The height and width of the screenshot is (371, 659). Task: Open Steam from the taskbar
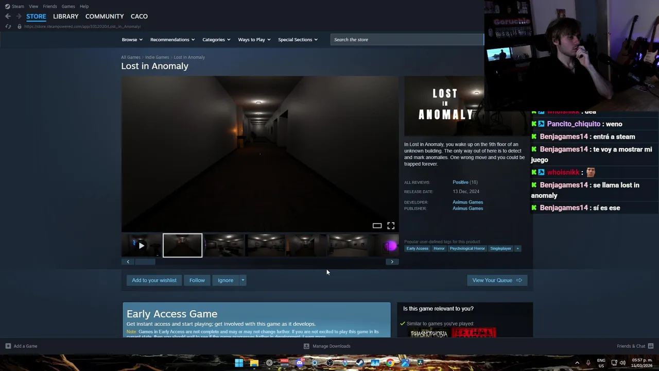360,363
